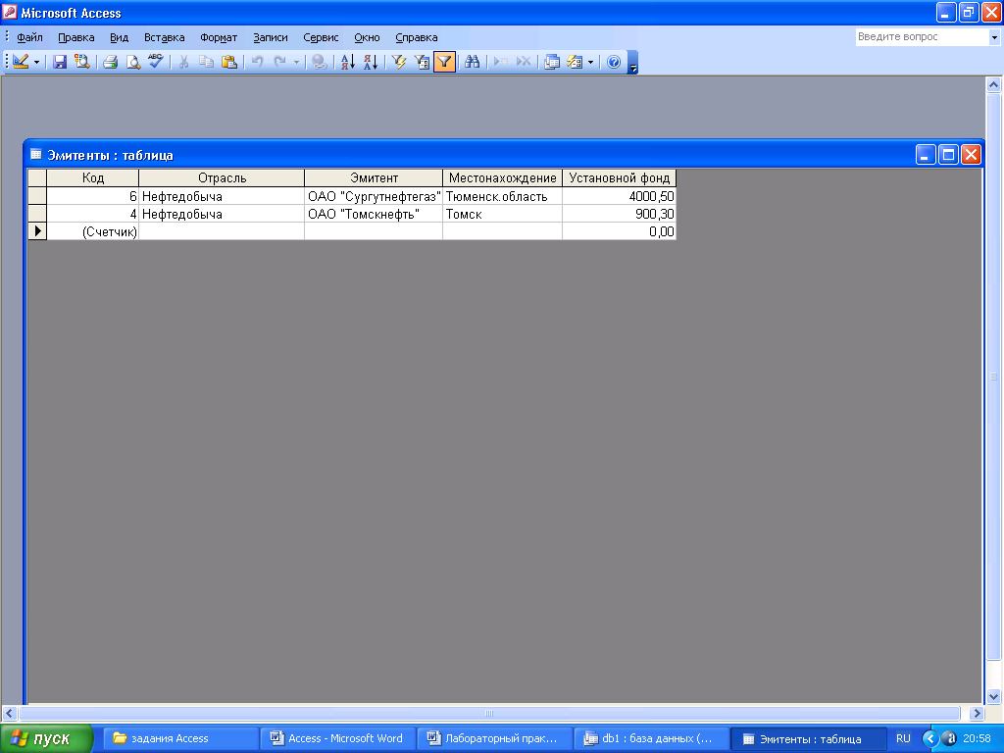Screen dimensions: 1004x753
Task: Open the Правка menu
Action: pos(76,38)
